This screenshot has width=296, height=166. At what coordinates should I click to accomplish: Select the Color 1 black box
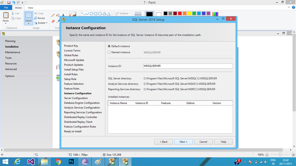149,14
